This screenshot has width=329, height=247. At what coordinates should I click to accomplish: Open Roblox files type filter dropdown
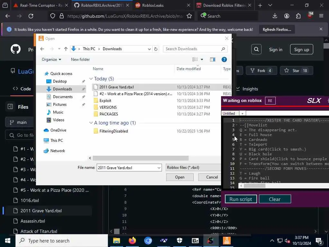pos(193,167)
